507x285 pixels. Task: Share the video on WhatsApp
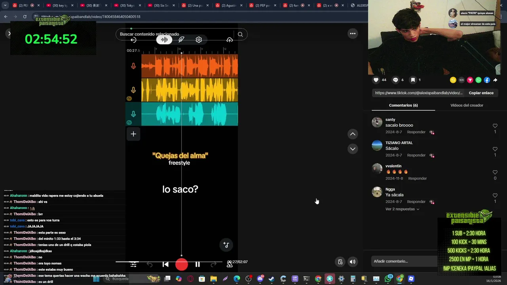tap(478, 80)
